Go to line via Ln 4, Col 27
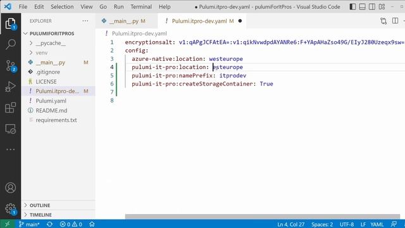This screenshot has height=228, width=405. point(291,224)
